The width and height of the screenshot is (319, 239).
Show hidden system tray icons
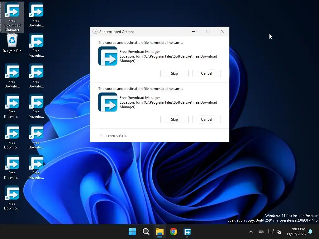(x=251, y=232)
